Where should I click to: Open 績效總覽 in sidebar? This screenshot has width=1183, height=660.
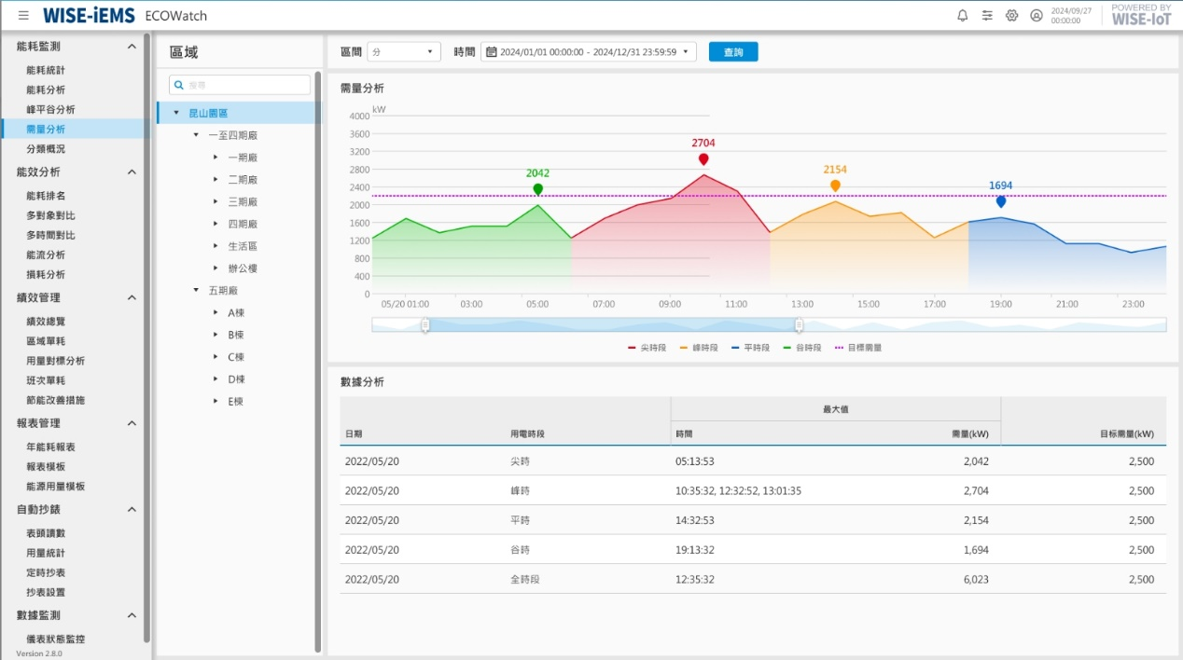[x=46, y=322]
